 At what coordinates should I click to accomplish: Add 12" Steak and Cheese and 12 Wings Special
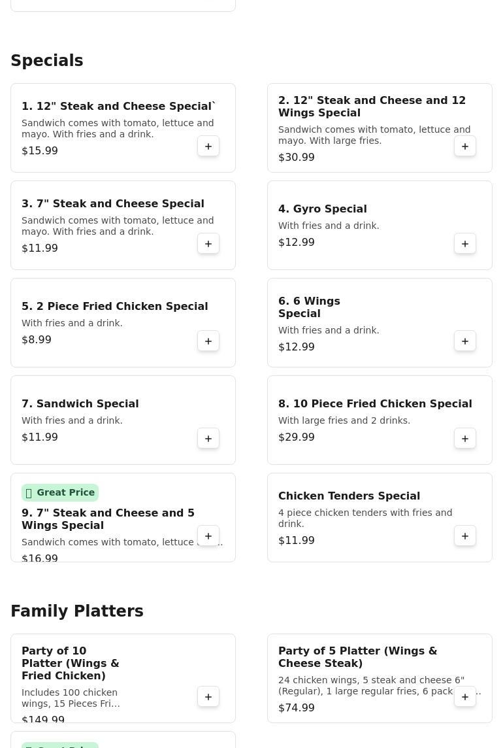pos(465,146)
